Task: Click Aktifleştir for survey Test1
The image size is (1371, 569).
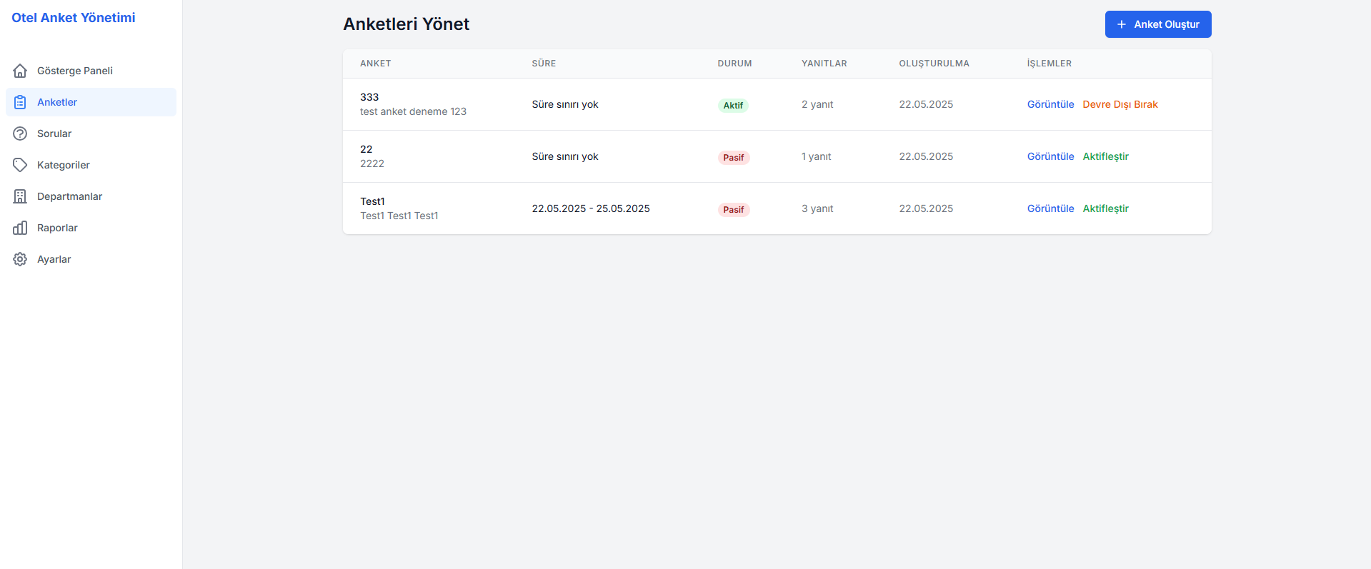Action: [1105, 208]
